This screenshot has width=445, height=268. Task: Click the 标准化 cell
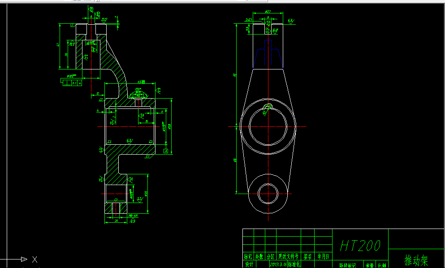294,264
